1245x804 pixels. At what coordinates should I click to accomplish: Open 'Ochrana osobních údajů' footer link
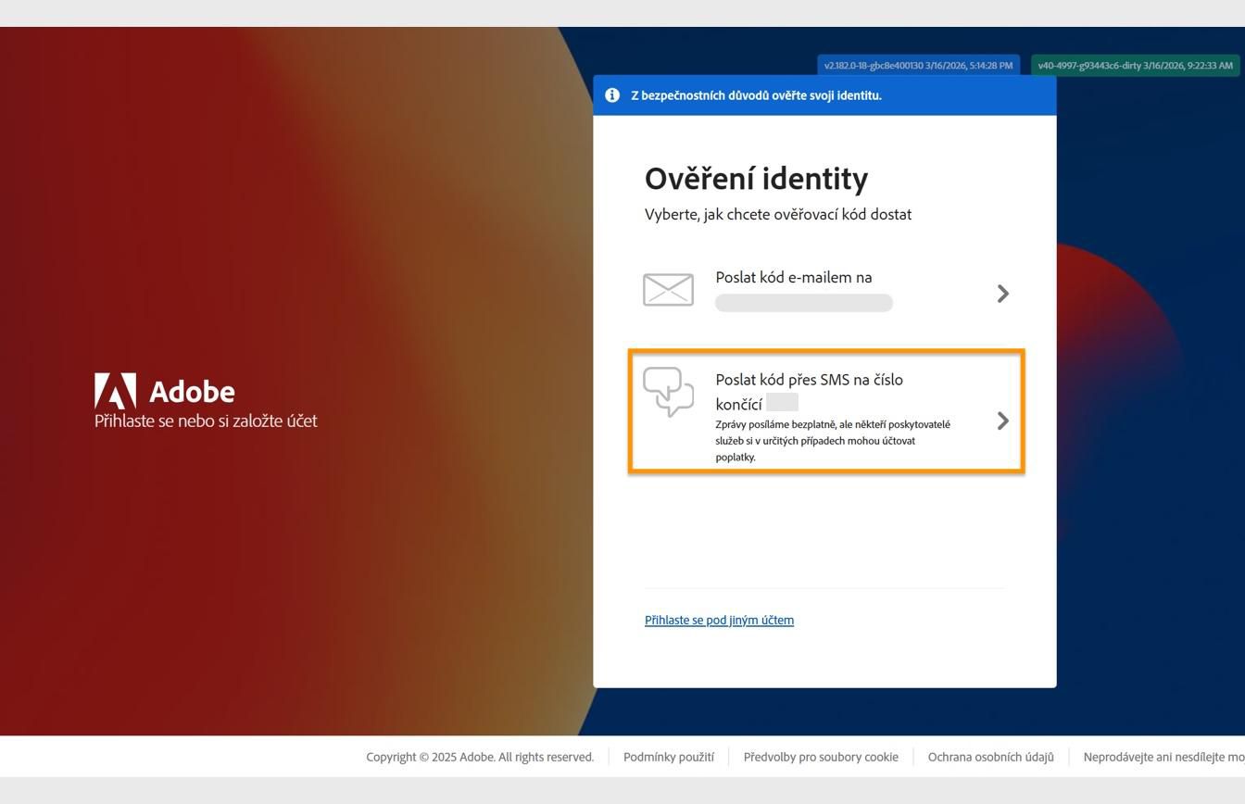tap(989, 757)
